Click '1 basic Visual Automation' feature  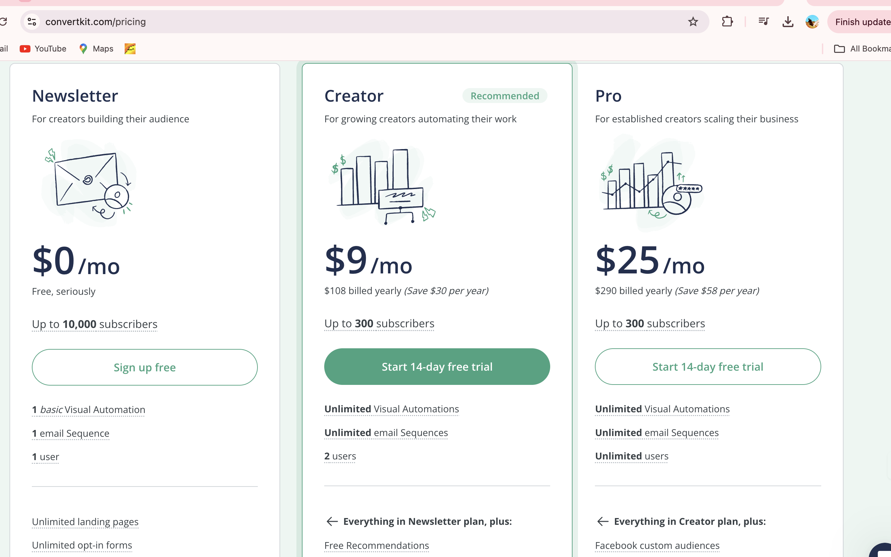(88, 410)
